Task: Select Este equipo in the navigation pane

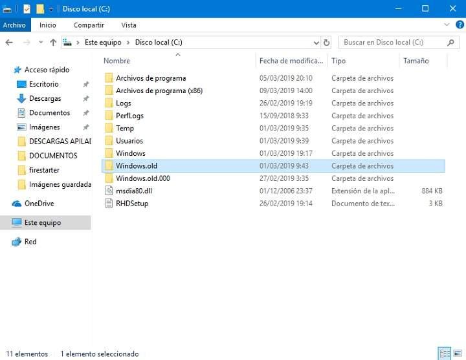Action: coord(45,222)
